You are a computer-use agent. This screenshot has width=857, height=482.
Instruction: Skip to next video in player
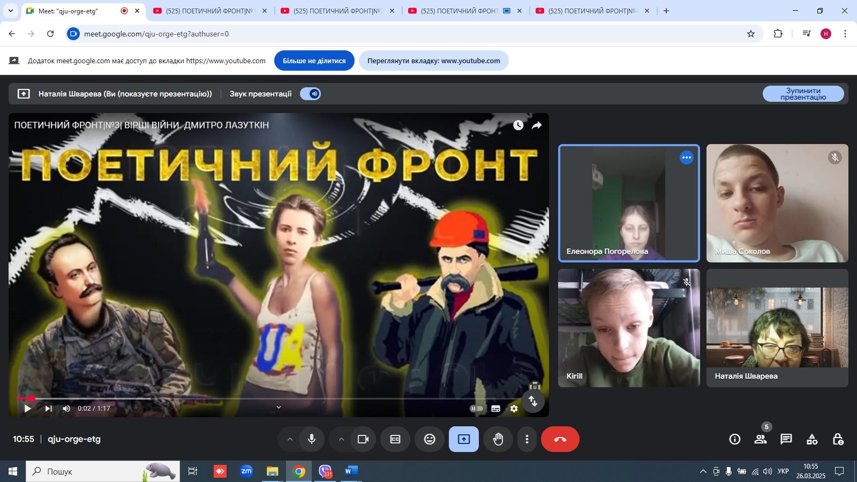pos(48,409)
